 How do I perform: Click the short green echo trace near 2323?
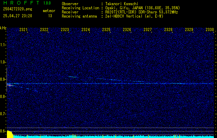click(x=72, y=77)
